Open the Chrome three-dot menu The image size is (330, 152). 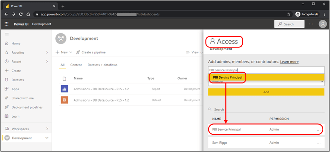(324, 14)
